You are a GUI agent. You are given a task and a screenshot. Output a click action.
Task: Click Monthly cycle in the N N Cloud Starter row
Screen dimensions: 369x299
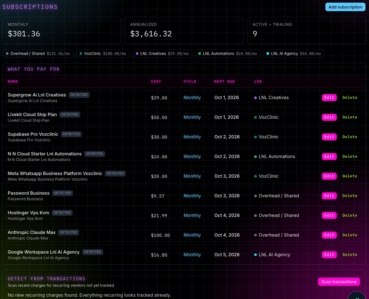(192, 157)
